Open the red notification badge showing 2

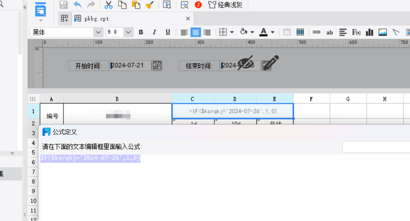click(198, 5)
